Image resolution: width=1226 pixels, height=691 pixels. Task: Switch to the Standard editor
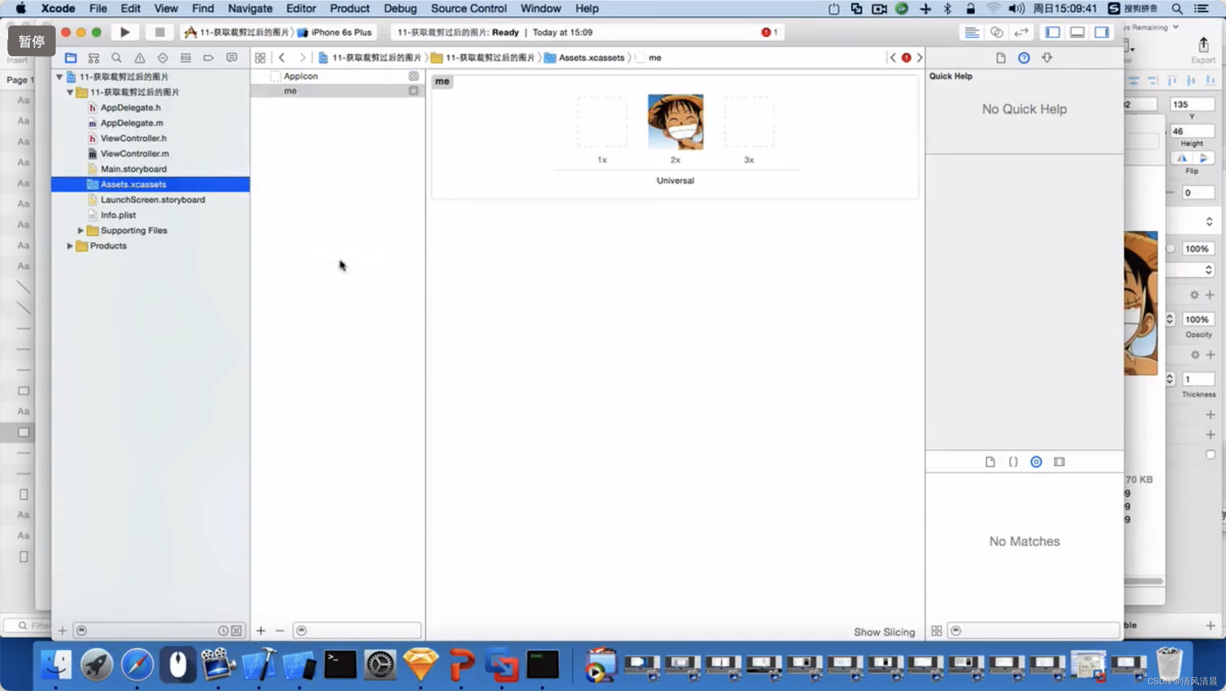pyautogui.click(x=972, y=32)
